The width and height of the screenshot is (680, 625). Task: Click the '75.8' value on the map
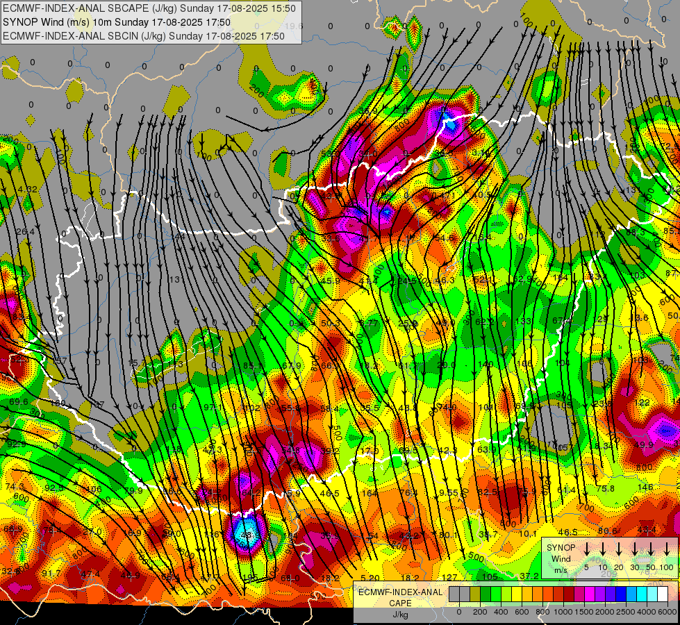click(606, 488)
